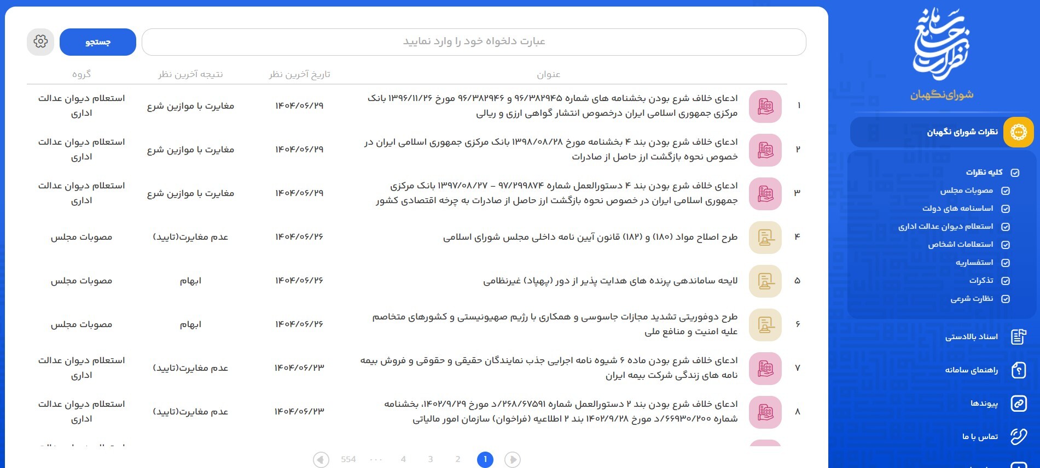
Task: Toggle the کلیه نظرات checkbox
Action: [x=1015, y=173]
